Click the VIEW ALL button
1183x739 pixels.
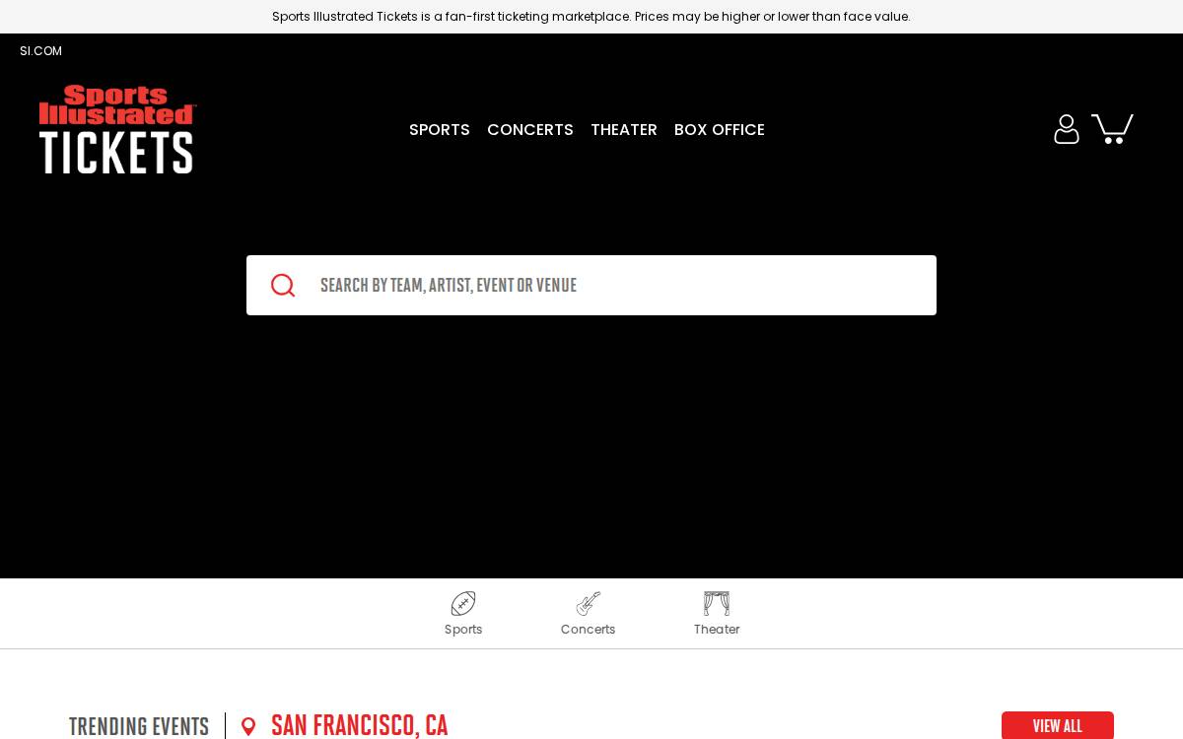pyautogui.click(x=1058, y=725)
